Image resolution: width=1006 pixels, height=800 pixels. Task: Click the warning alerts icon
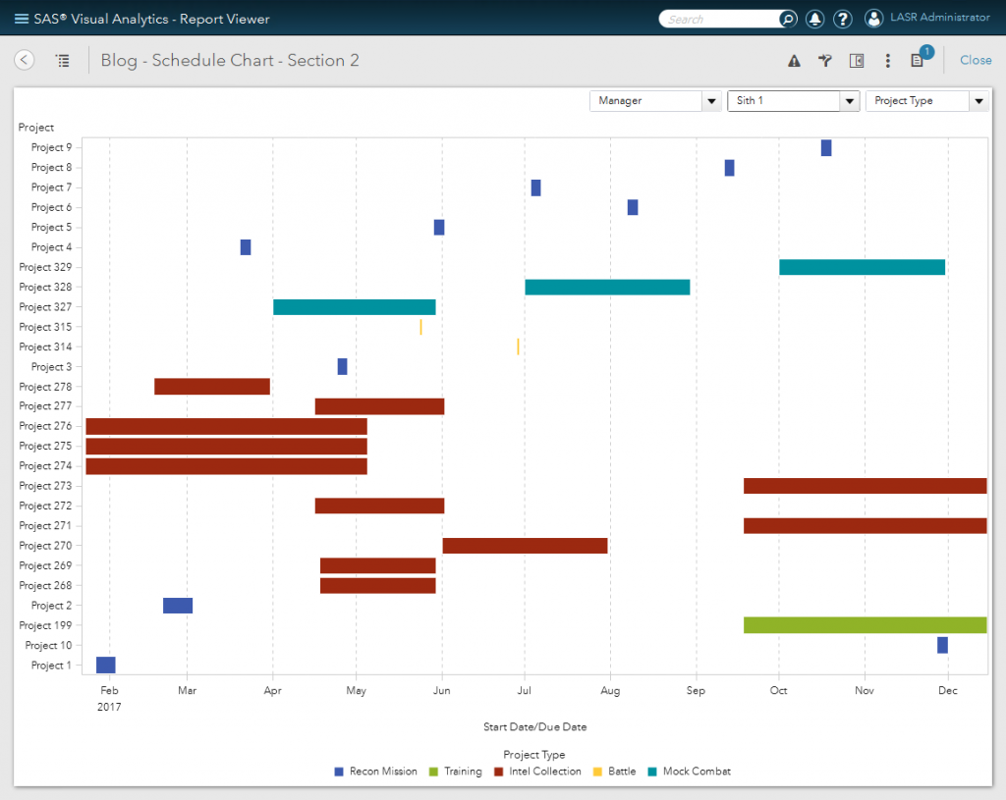coord(793,60)
